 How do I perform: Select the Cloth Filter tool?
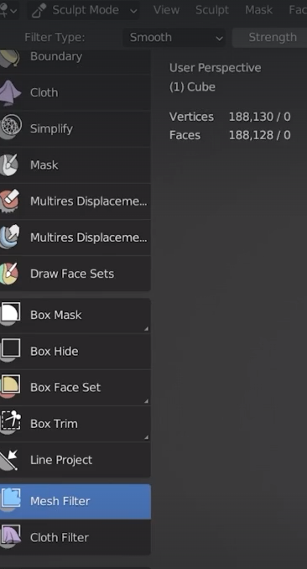75,537
